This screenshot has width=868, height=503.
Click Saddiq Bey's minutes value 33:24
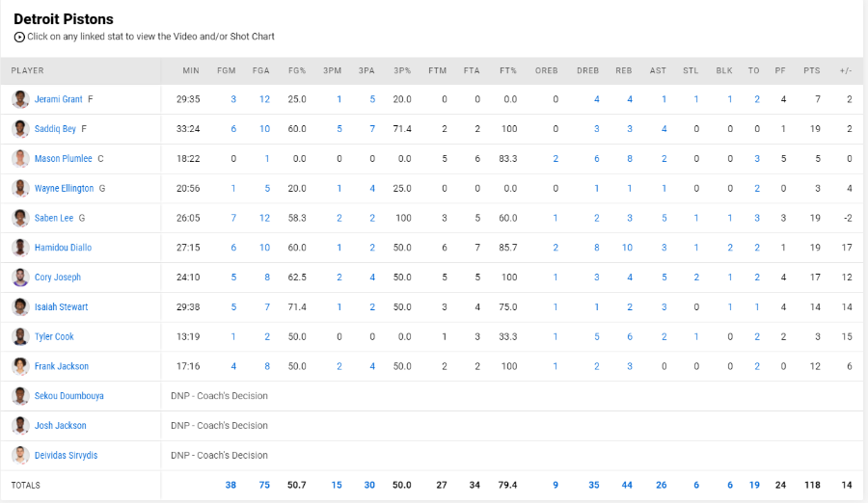point(188,129)
